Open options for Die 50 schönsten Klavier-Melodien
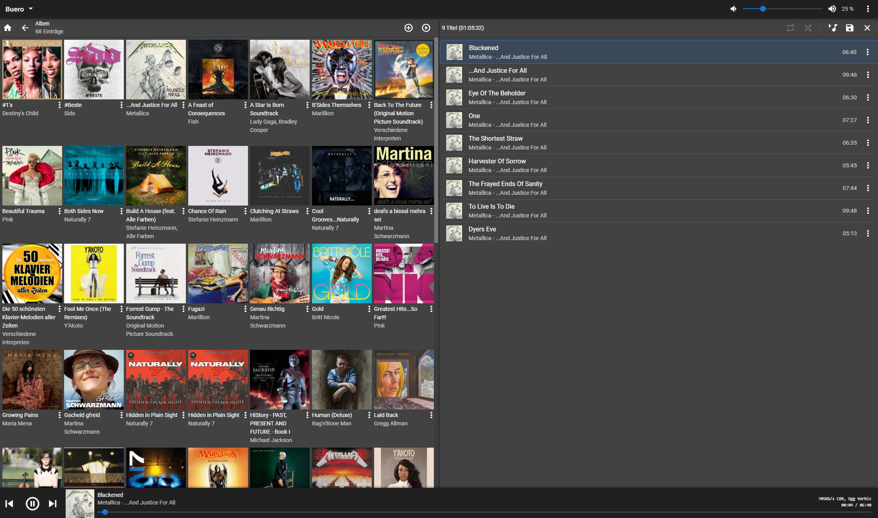This screenshot has width=878, height=518. tap(59, 309)
